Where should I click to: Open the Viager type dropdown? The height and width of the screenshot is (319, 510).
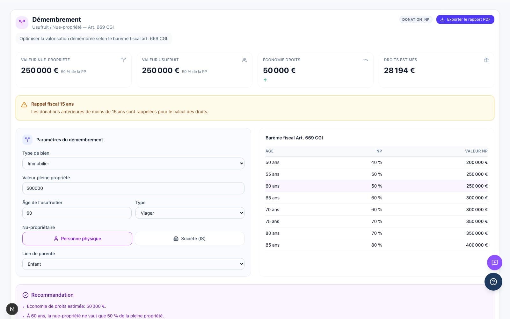coord(190,213)
